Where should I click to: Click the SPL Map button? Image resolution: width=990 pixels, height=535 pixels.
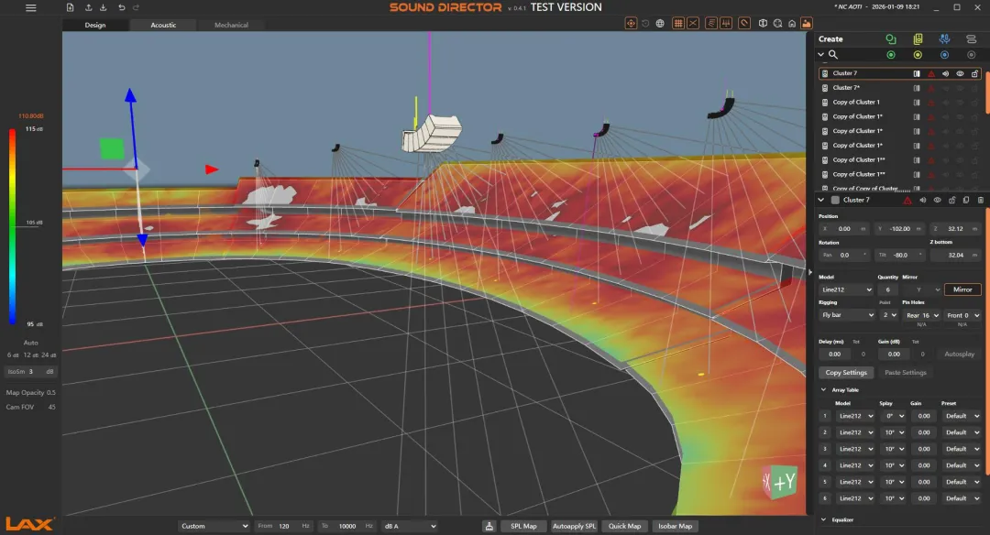point(523,526)
